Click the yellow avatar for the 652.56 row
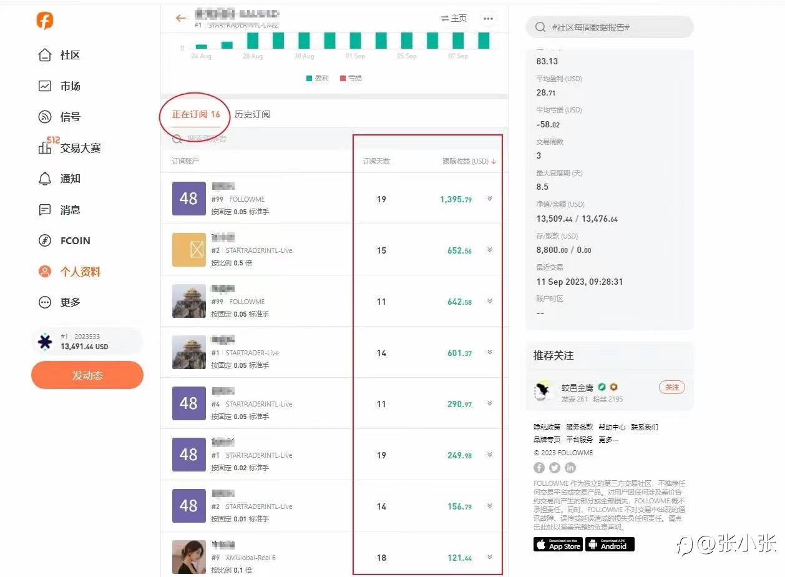Image resolution: width=785 pixels, height=577 pixels. (x=188, y=250)
